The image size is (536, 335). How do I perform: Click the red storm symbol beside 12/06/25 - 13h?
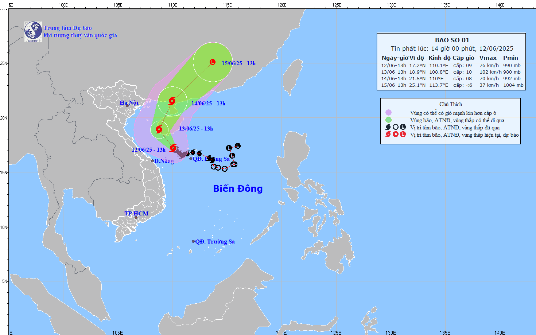pos(174,148)
